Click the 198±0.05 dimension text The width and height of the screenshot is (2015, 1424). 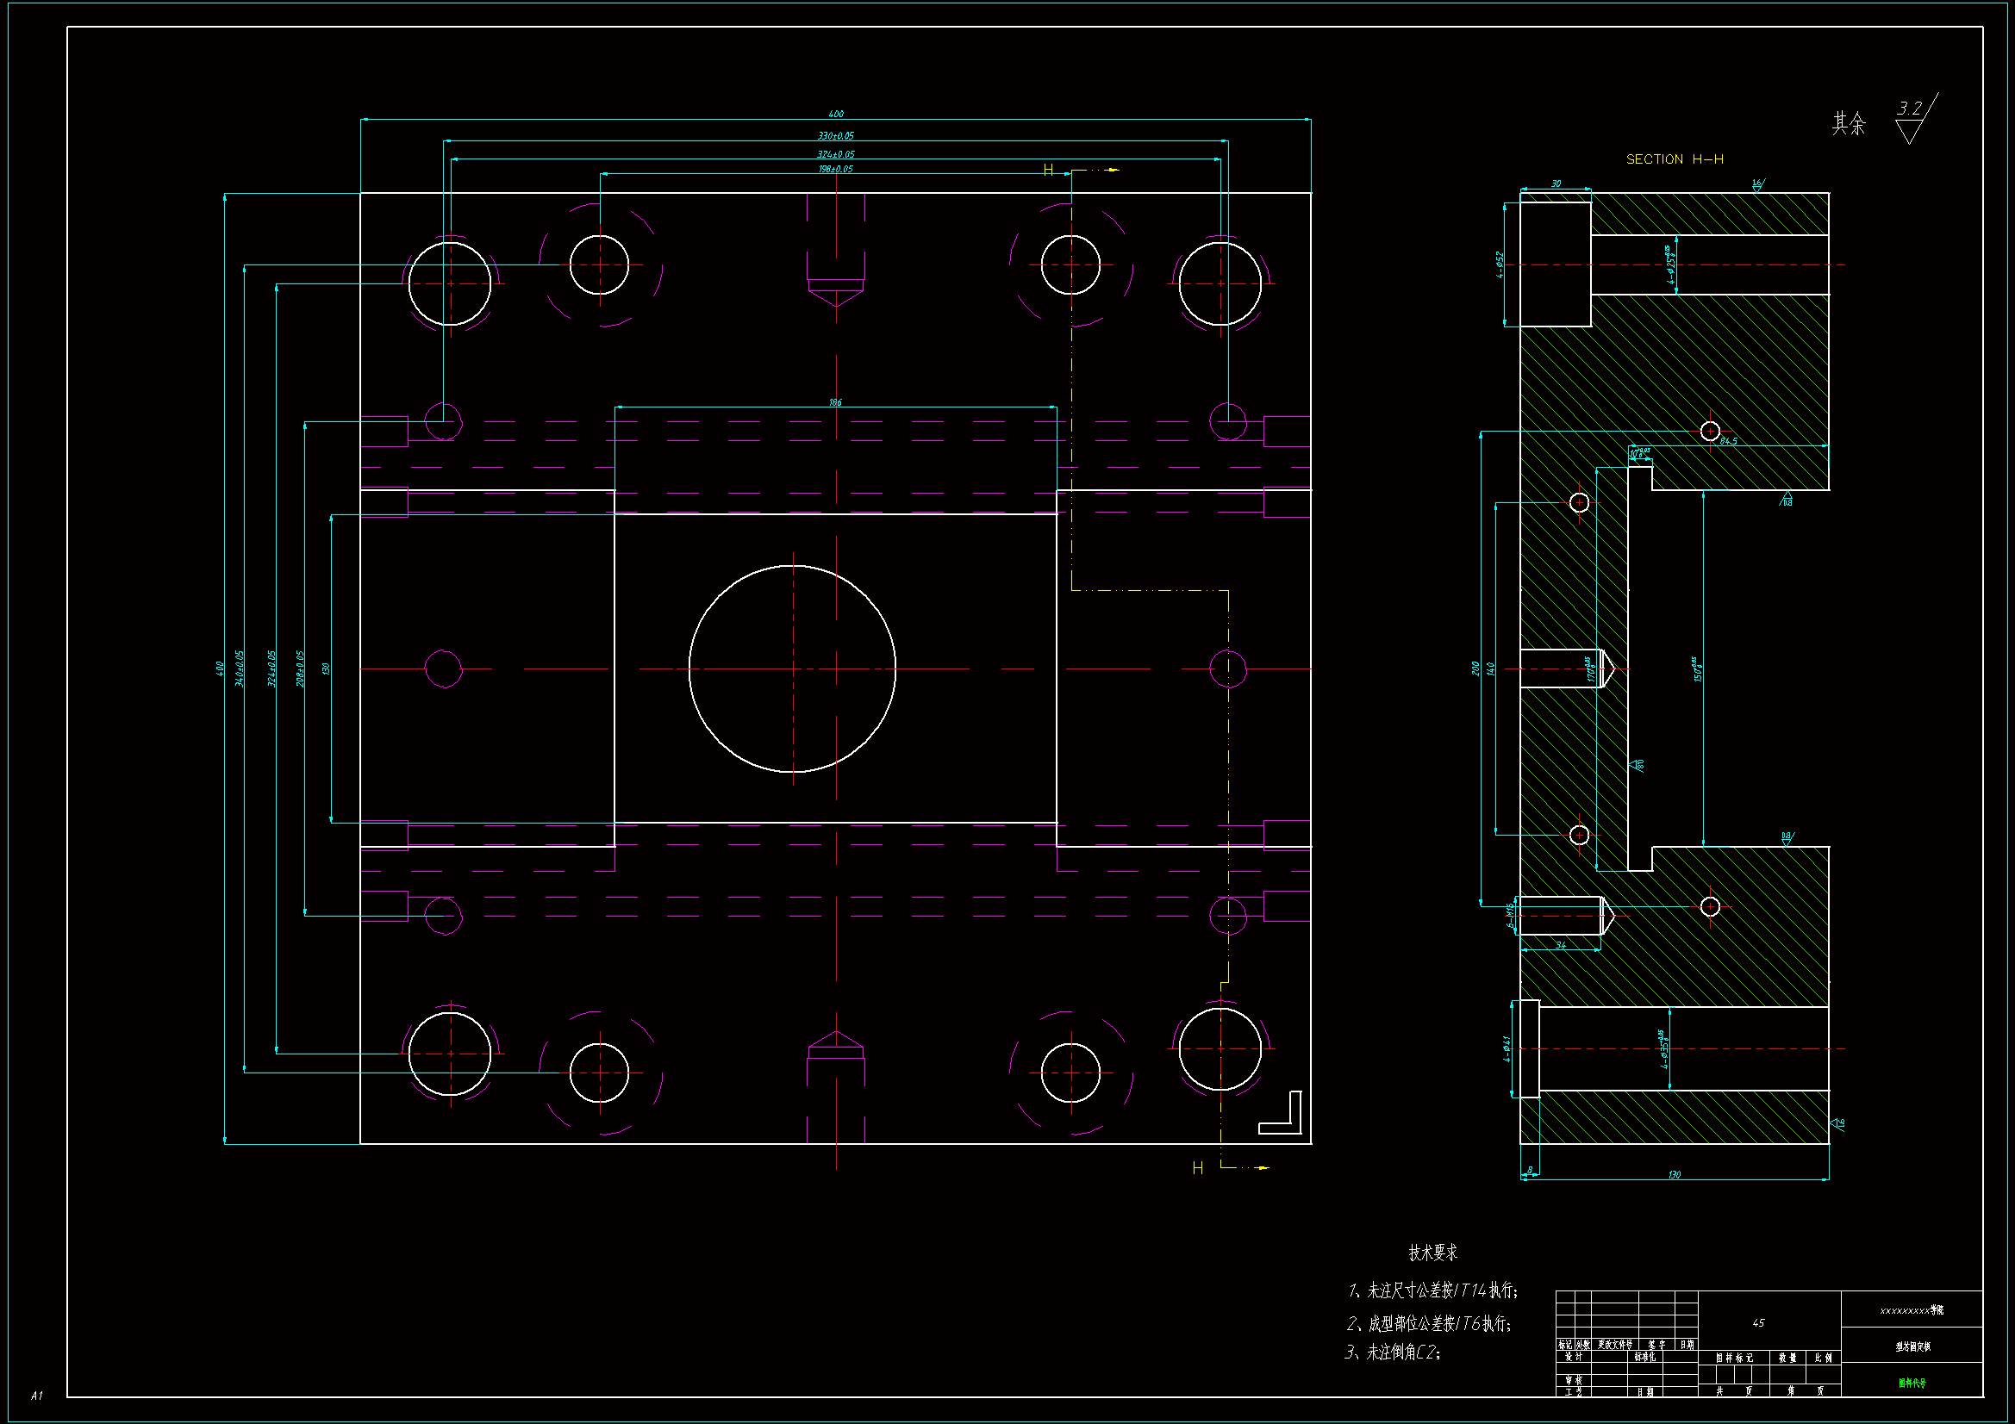[835, 169]
